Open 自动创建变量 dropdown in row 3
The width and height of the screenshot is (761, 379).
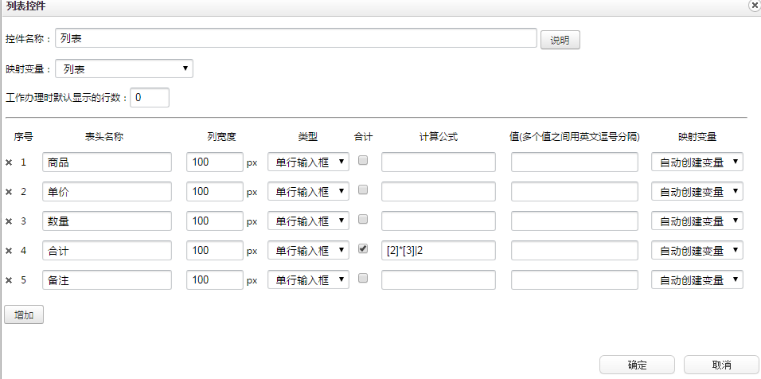click(x=697, y=221)
